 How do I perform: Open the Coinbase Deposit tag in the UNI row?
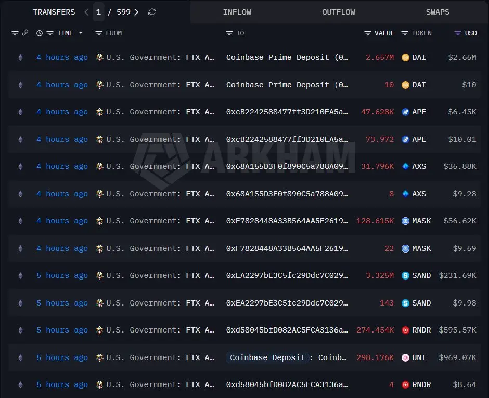coord(267,357)
